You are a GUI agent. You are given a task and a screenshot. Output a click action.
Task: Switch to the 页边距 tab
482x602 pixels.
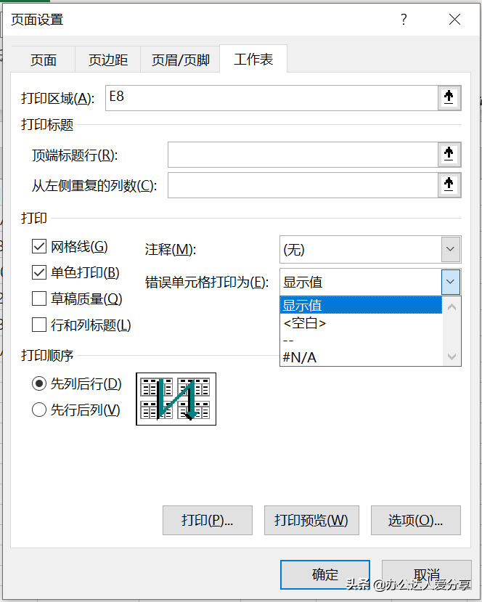pos(109,60)
